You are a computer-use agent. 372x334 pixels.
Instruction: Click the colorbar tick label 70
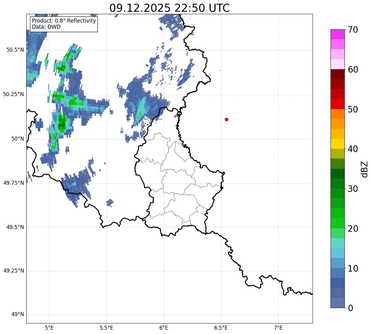coord(353,30)
